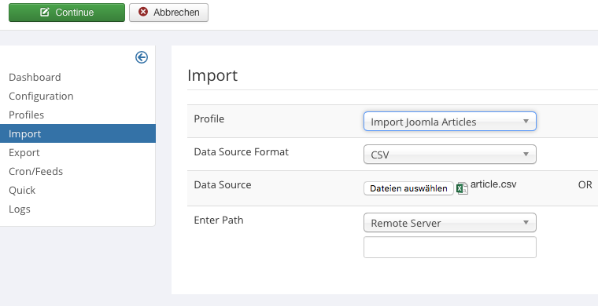The height and width of the screenshot is (306, 598).
Task: Go to Quick in the sidebar
Action: tap(22, 190)
